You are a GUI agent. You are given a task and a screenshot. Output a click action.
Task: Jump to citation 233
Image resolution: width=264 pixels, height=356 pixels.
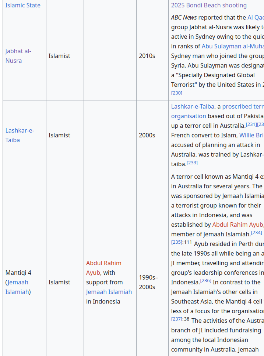tap(192, 163)
